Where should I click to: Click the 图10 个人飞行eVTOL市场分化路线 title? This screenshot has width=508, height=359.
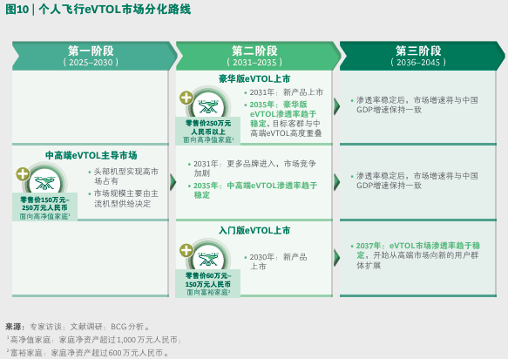pos(98,10)
